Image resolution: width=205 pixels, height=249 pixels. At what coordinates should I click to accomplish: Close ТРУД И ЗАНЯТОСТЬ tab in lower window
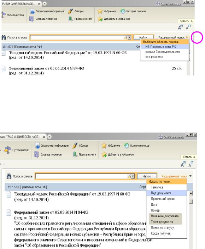pos(44,137)
